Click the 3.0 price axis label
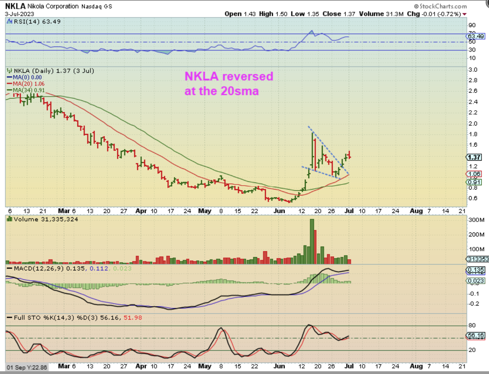Image resolution: width=489 pixels, height=374 pixels. 473,70
